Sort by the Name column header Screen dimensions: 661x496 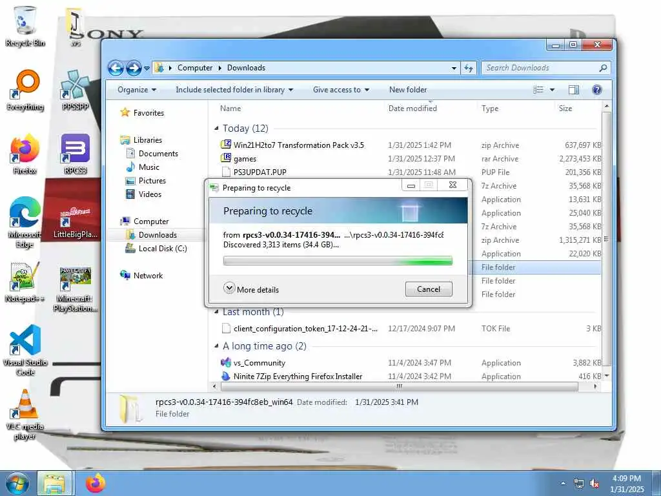(230, 108)
